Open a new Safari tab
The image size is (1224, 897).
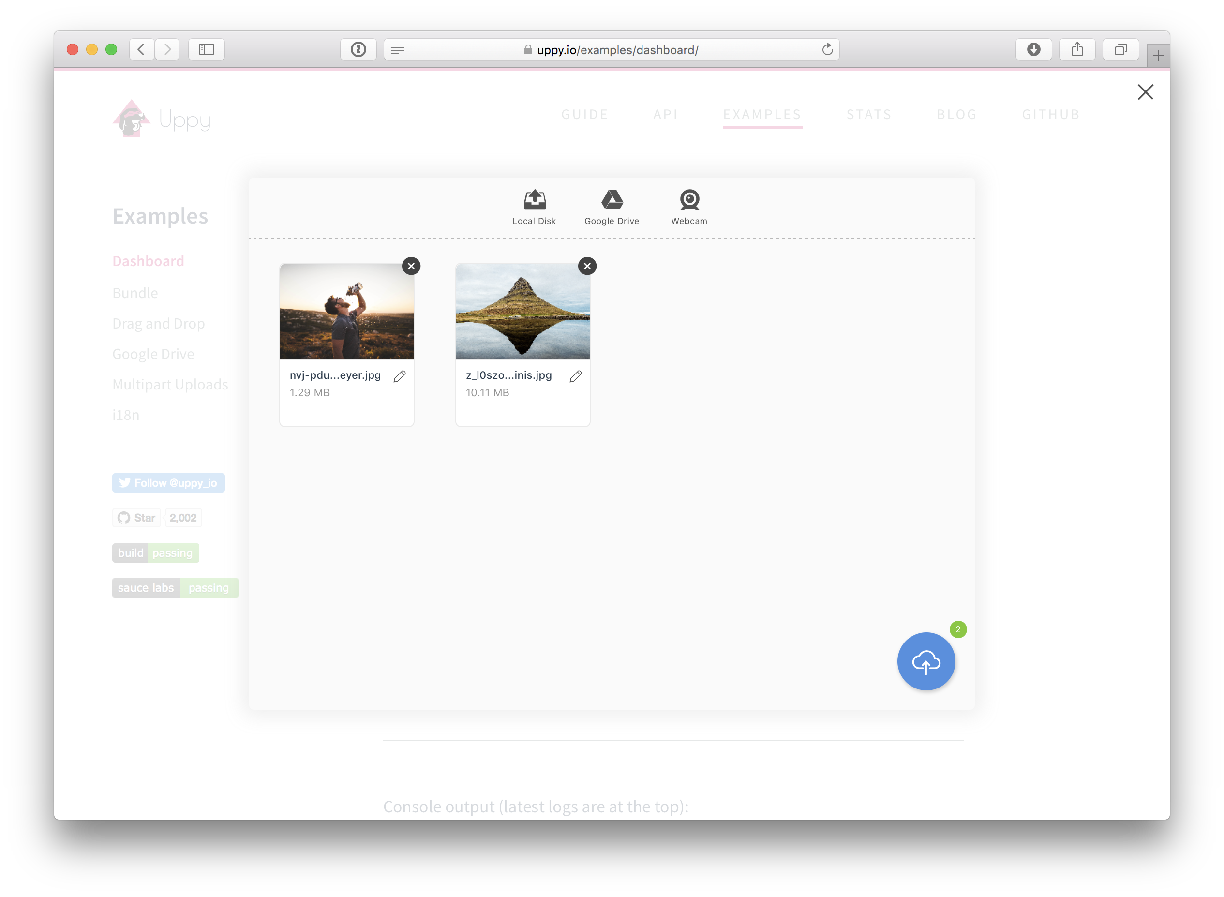pos(1158,55)
